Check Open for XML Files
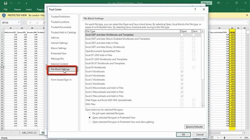This screenshot has height=140, width=250. point(182,104)
